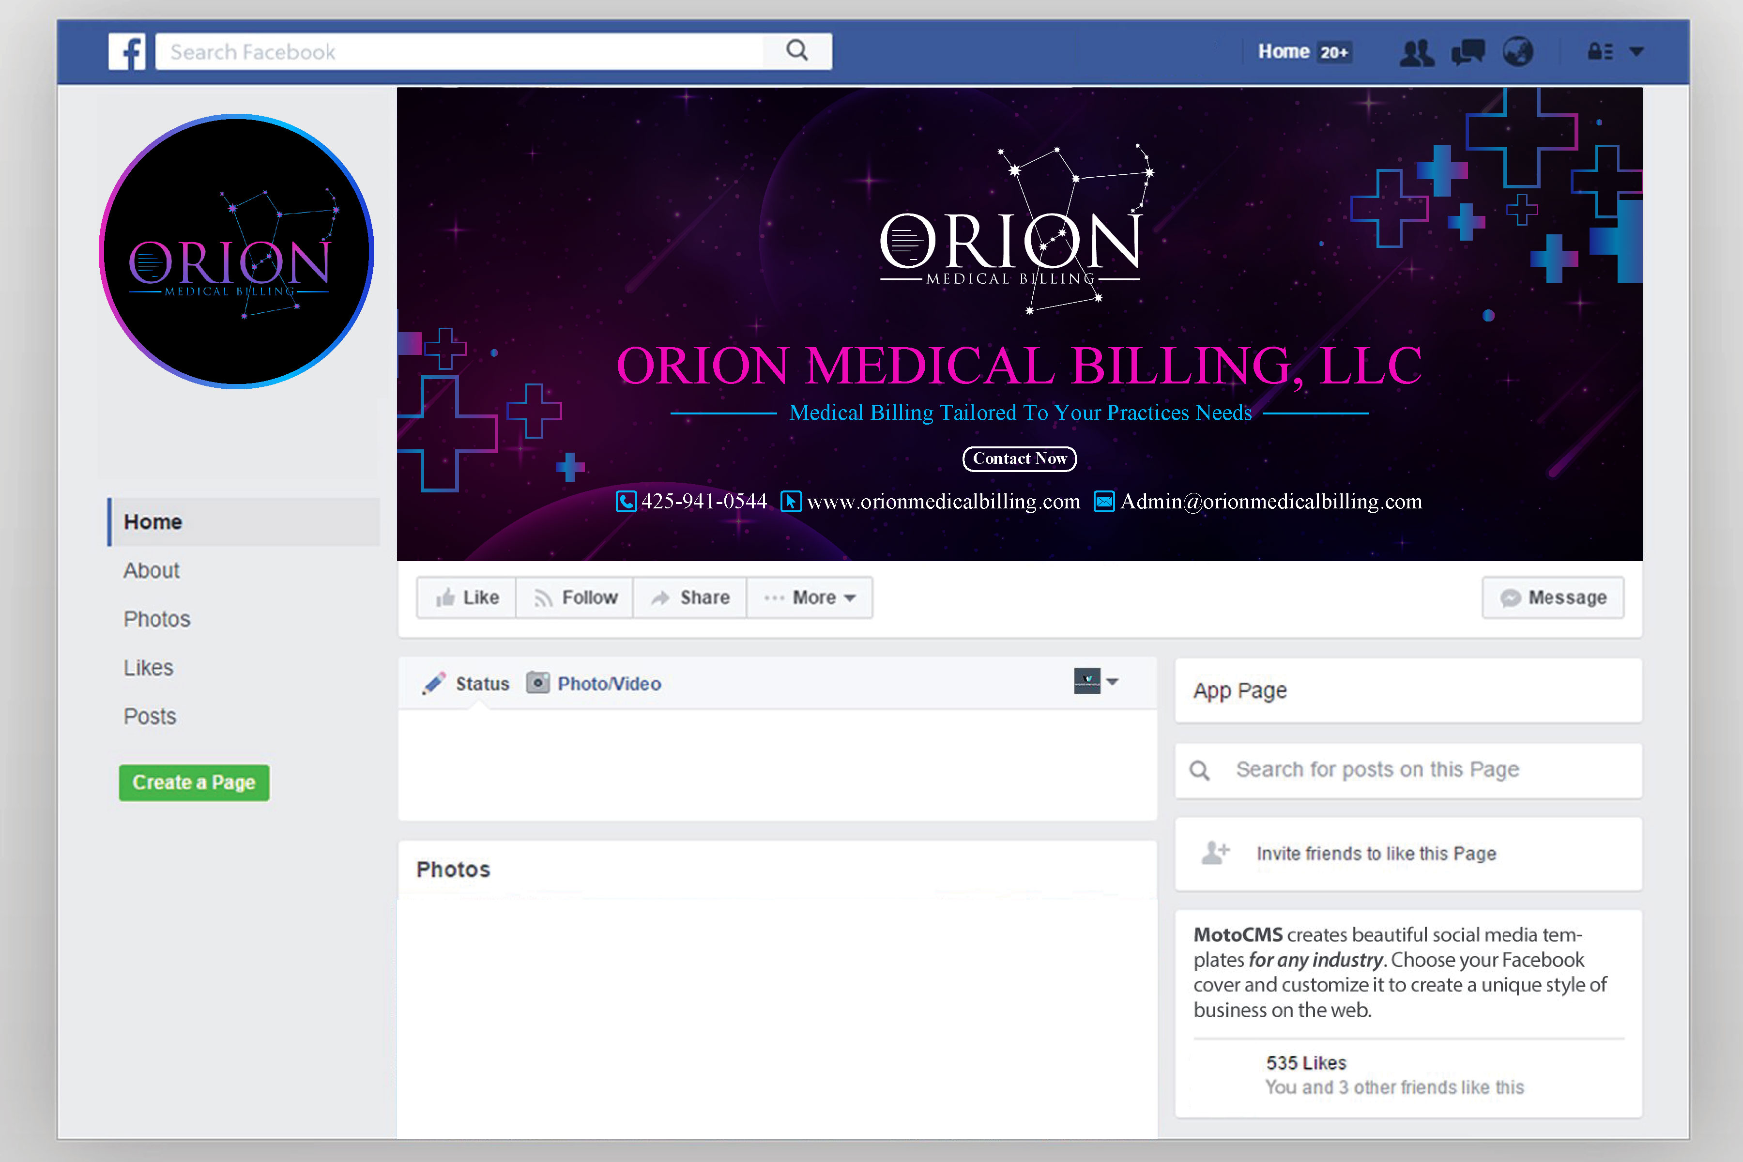
Task: Open Likes in left sidebar
Action: [148, 668]
